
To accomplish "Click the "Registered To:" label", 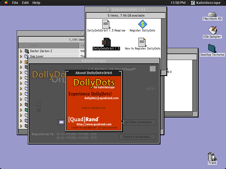I will click(43, 134).
